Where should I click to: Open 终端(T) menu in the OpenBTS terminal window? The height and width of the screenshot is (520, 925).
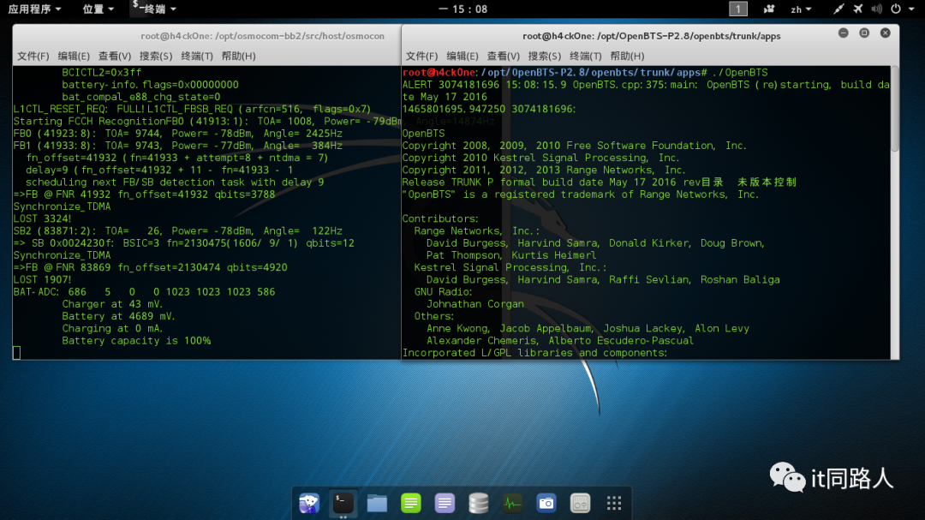pos(586,56)
